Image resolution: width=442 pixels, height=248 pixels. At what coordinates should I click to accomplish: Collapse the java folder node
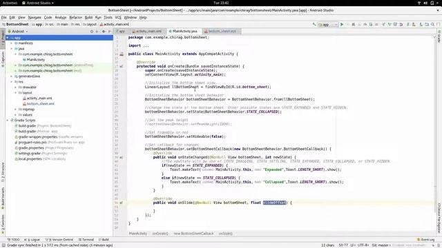[12, 49]
